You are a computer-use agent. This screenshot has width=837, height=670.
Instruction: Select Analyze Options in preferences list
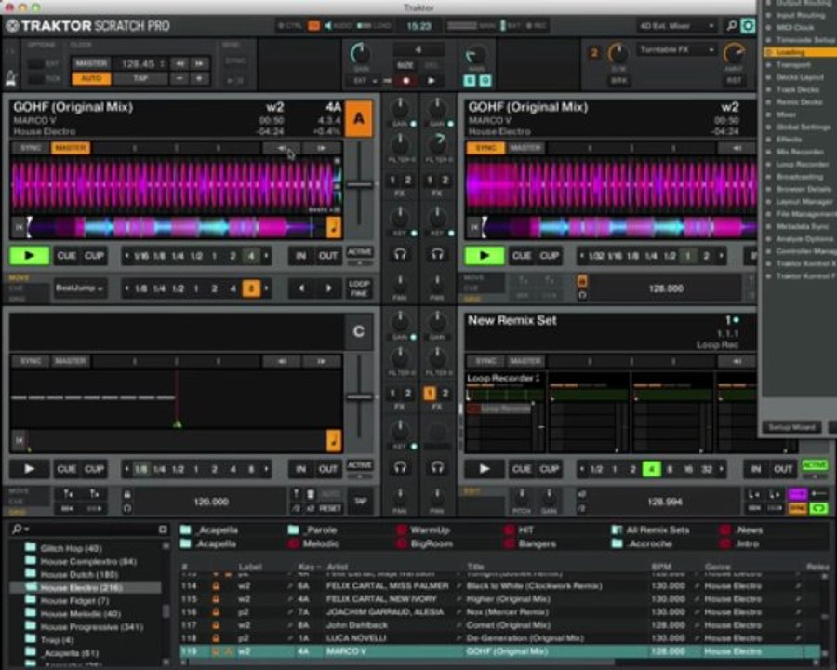[804, 239]
